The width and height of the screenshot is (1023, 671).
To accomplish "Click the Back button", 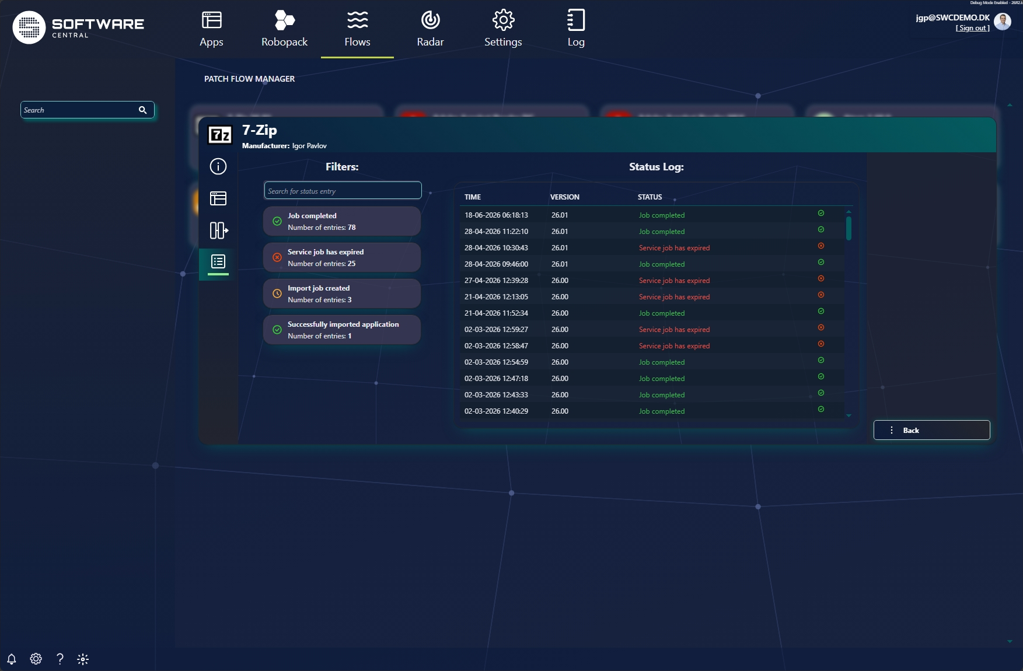I will (931, 430).
